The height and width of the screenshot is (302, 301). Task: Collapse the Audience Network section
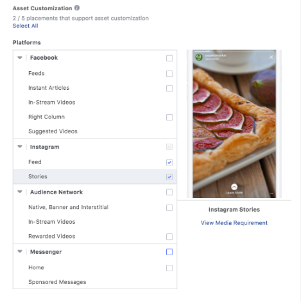click(20, 192)
